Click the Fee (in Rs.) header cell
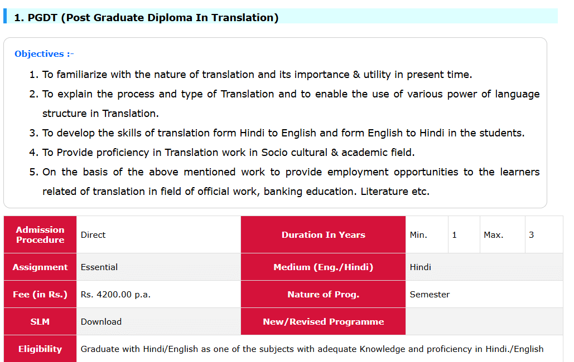The height and width of the screenshot is (362, 574). click(40, 295)
